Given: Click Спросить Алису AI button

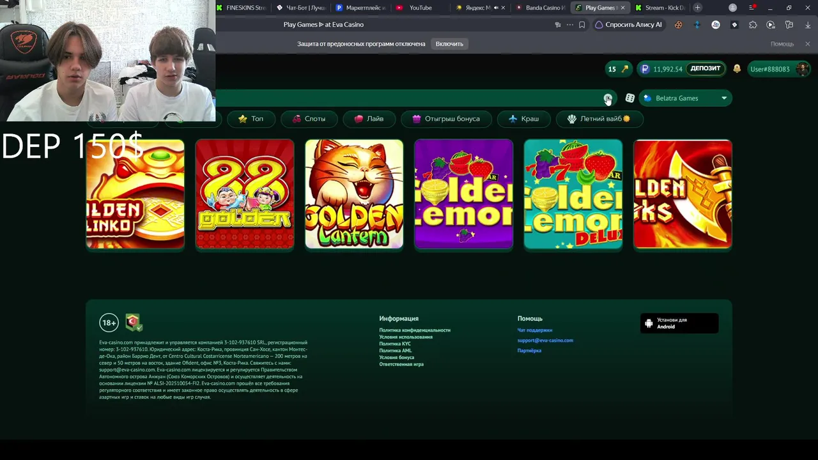Looking at the screenshot, I should point(628,25).
